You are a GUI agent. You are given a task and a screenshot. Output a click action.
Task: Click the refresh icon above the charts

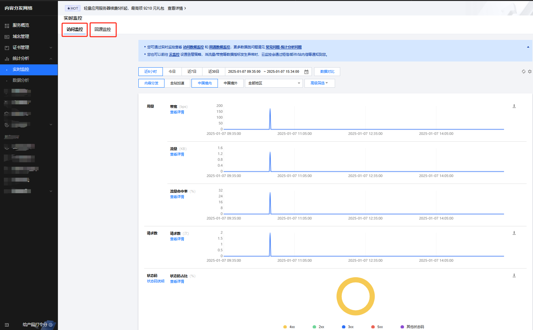524,71
